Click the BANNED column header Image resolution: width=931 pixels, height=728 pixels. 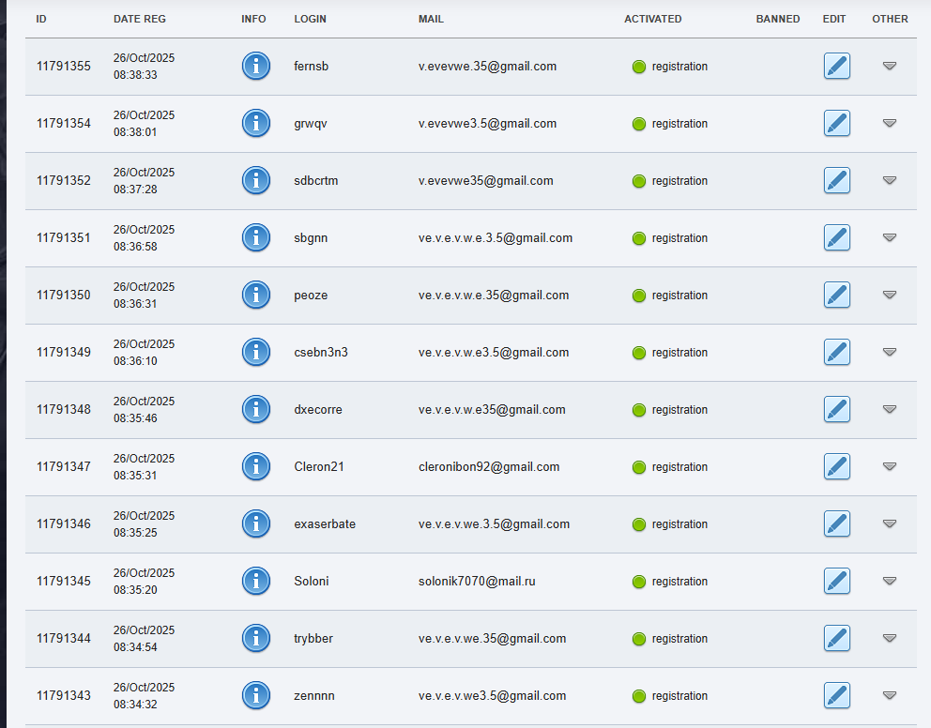[x=778, y=19]
